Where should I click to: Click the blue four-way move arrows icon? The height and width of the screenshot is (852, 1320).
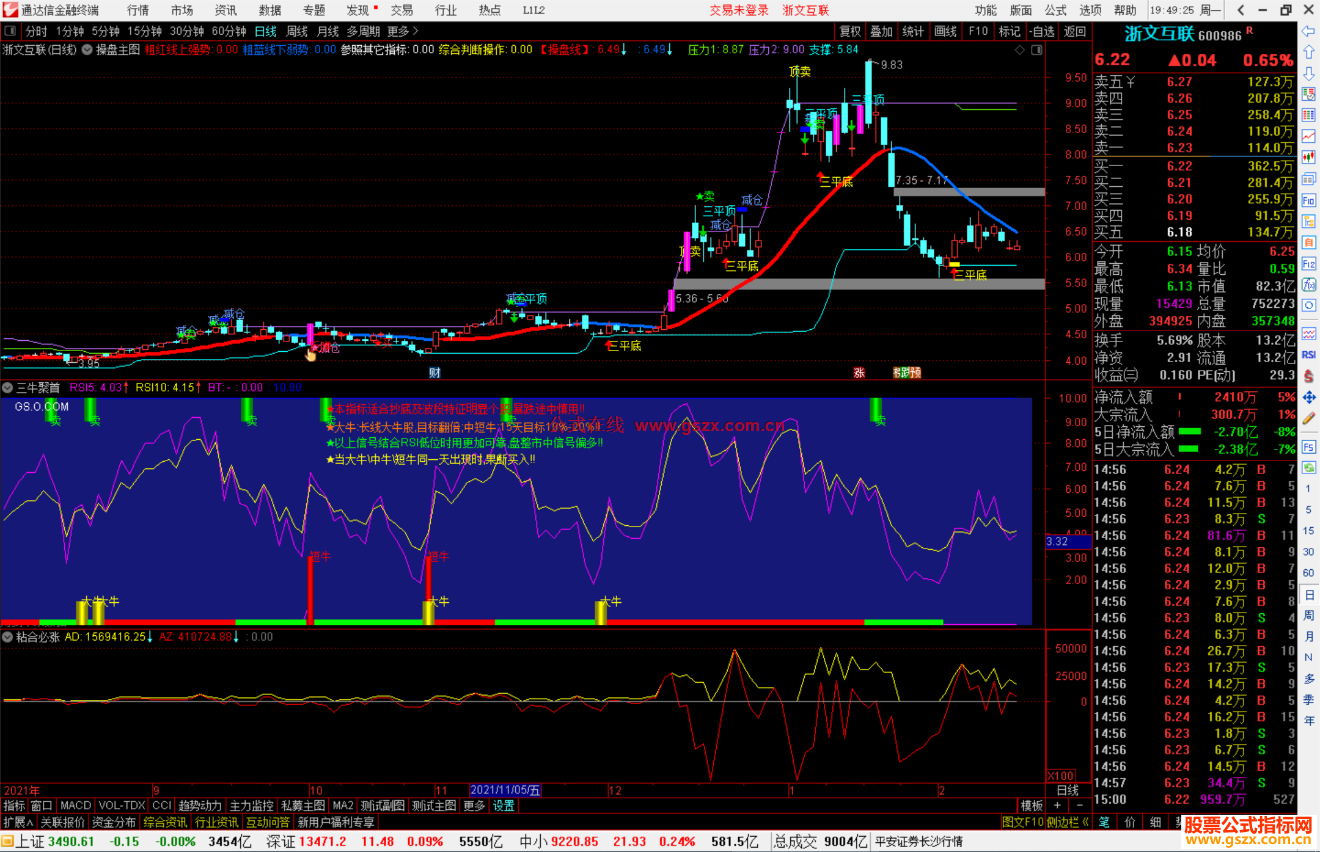coord(1308,398)
